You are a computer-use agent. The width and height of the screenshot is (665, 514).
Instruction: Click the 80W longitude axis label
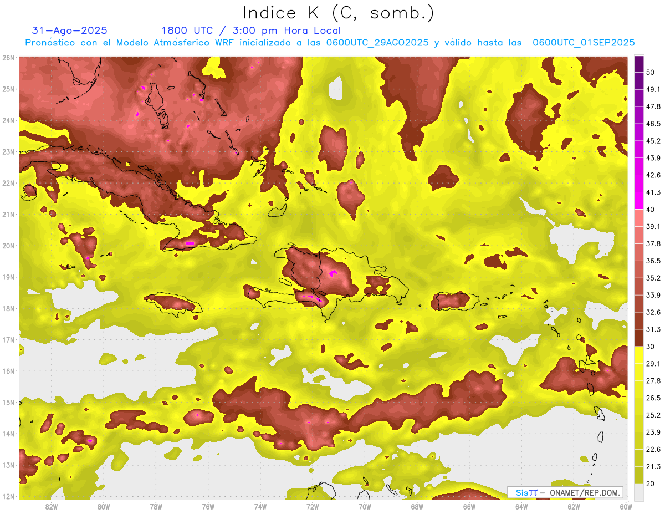(104, 506)
